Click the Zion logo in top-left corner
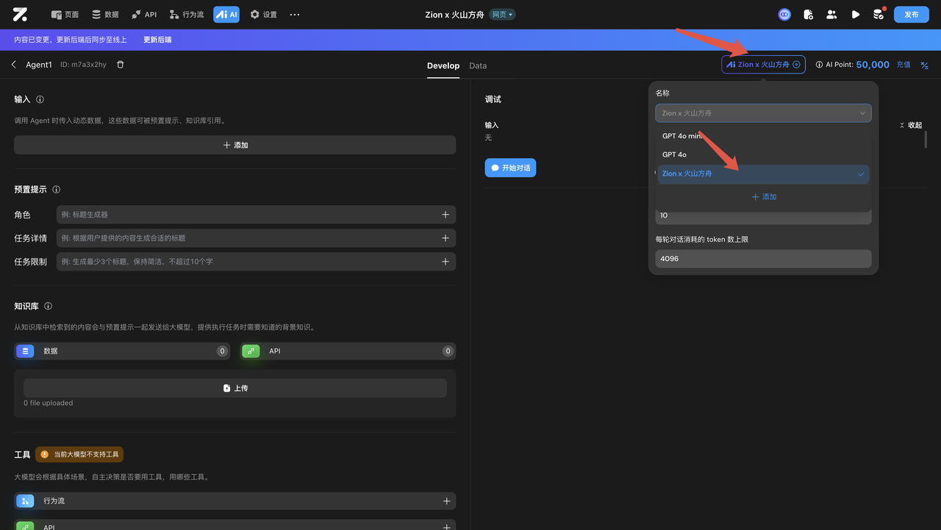 click(20, 14)
